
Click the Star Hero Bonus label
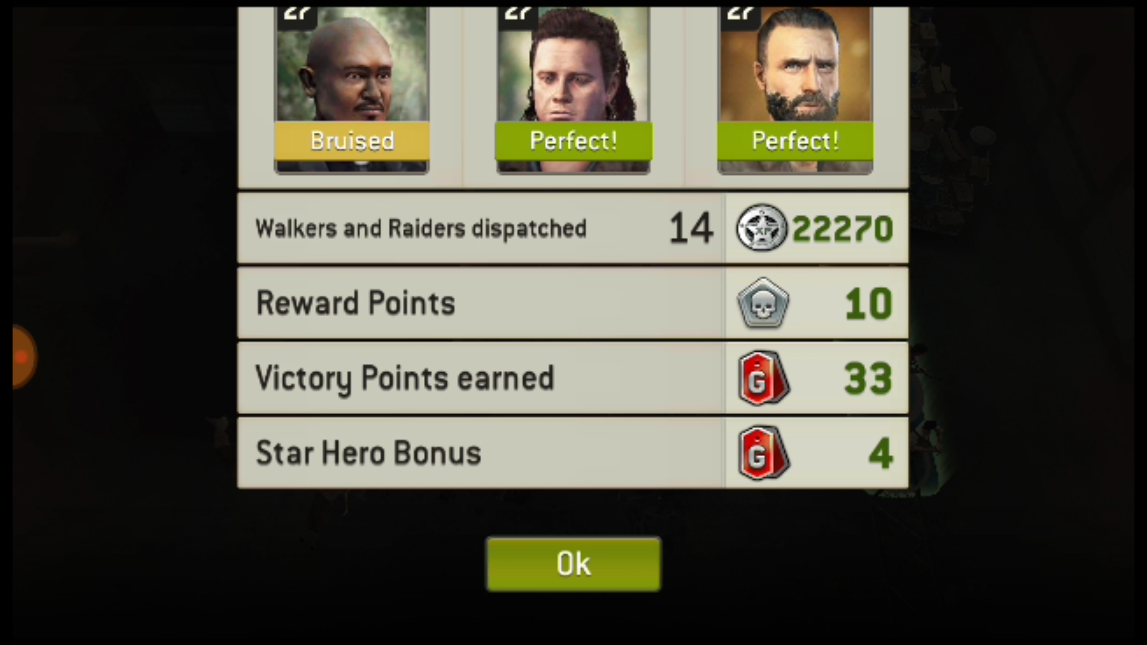pyautogui.click(x=368, y=453)
